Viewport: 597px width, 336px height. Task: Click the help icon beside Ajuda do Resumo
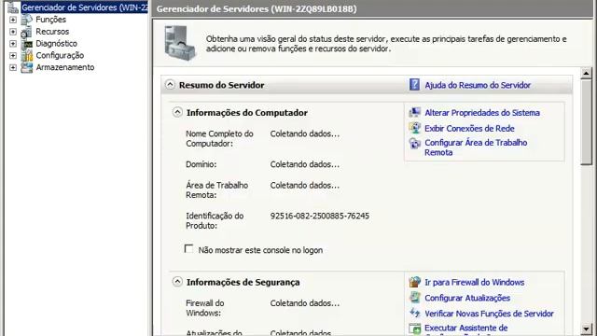[414, 85]
